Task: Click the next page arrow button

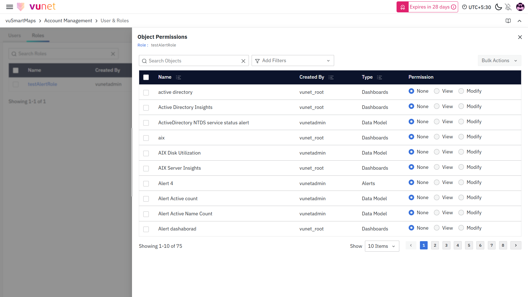Action: [516, 245]
